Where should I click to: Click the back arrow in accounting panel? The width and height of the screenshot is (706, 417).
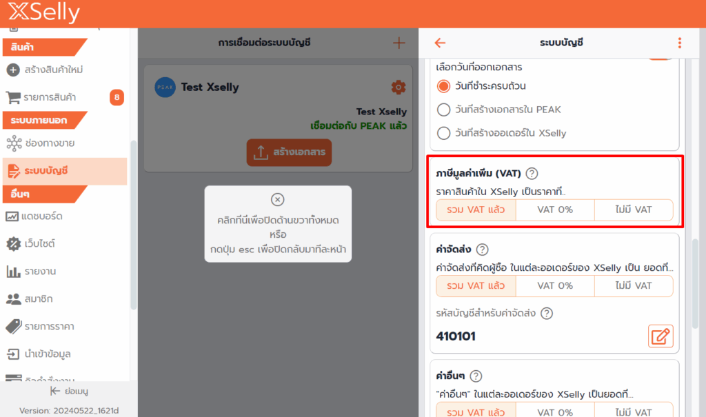pyautogui.click(x=440, y=43)
